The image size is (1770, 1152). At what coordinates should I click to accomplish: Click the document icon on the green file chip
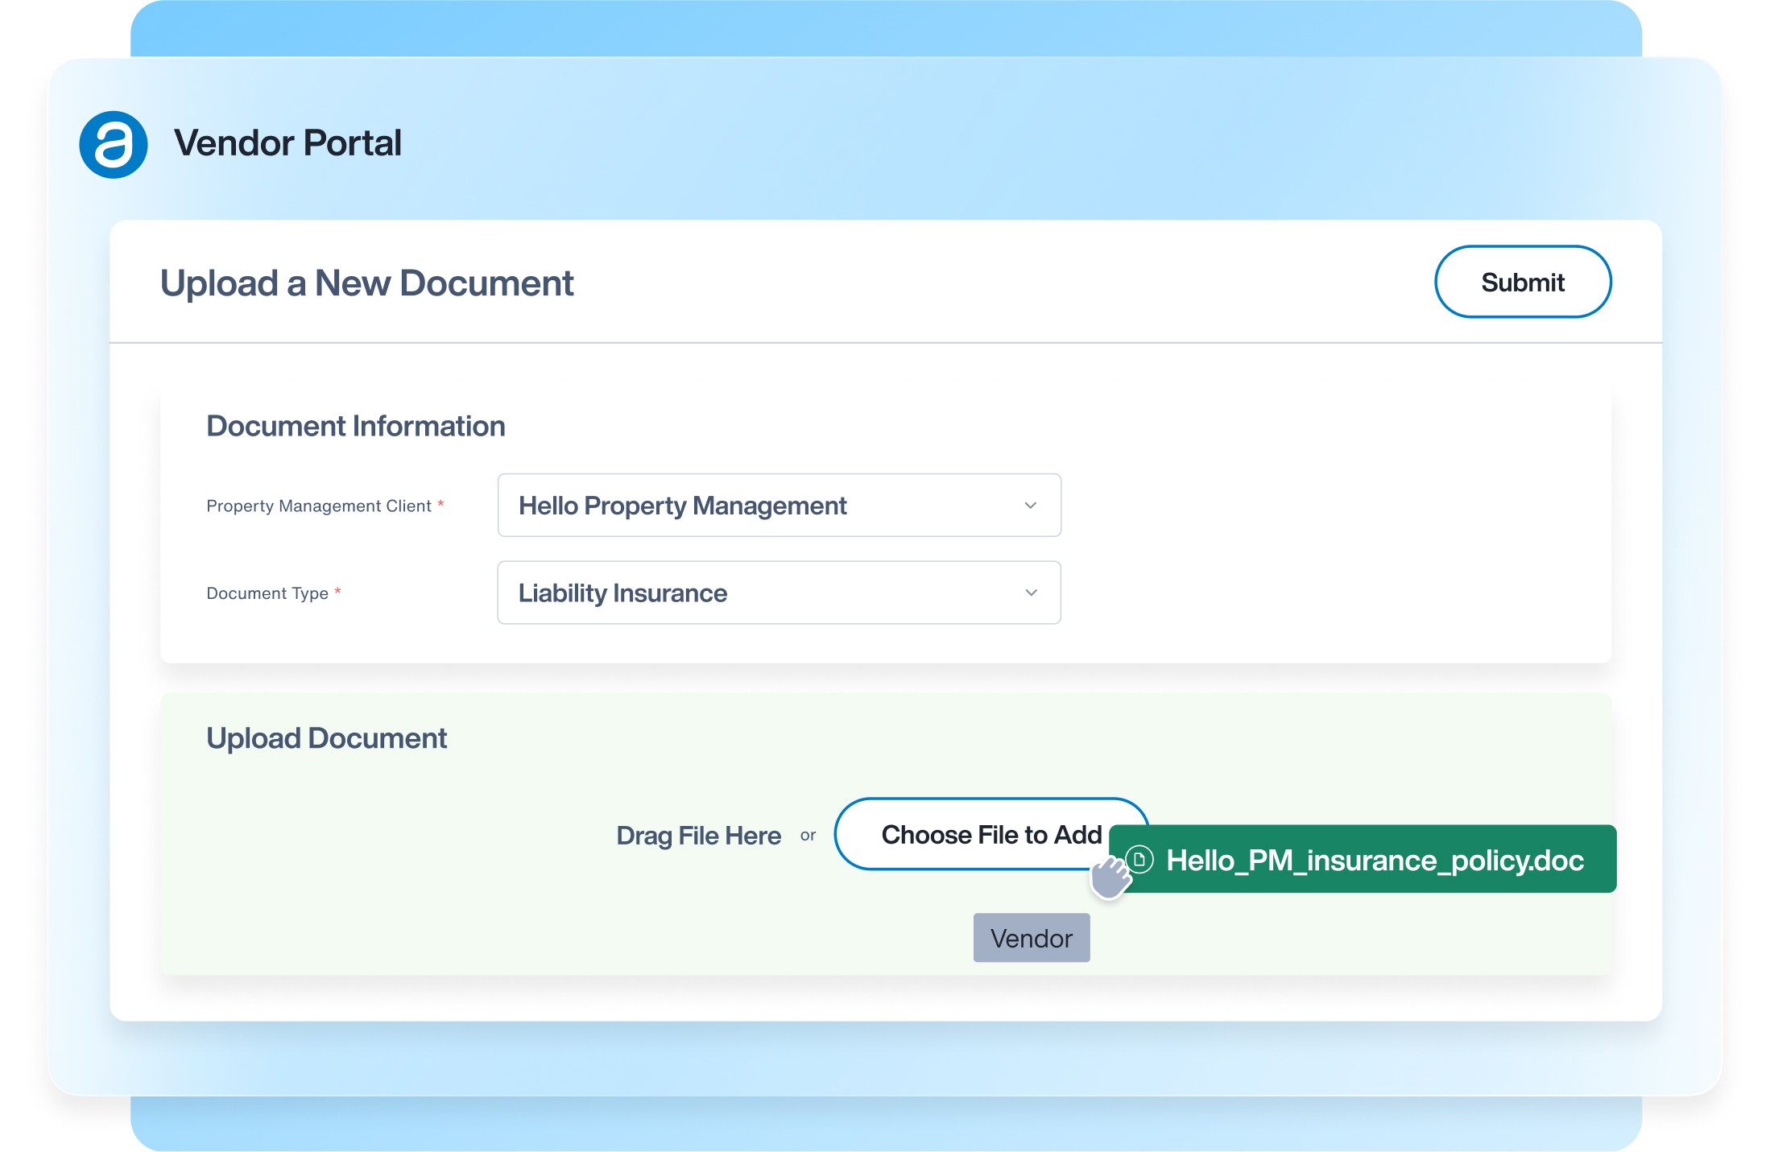coord(1139,859)
